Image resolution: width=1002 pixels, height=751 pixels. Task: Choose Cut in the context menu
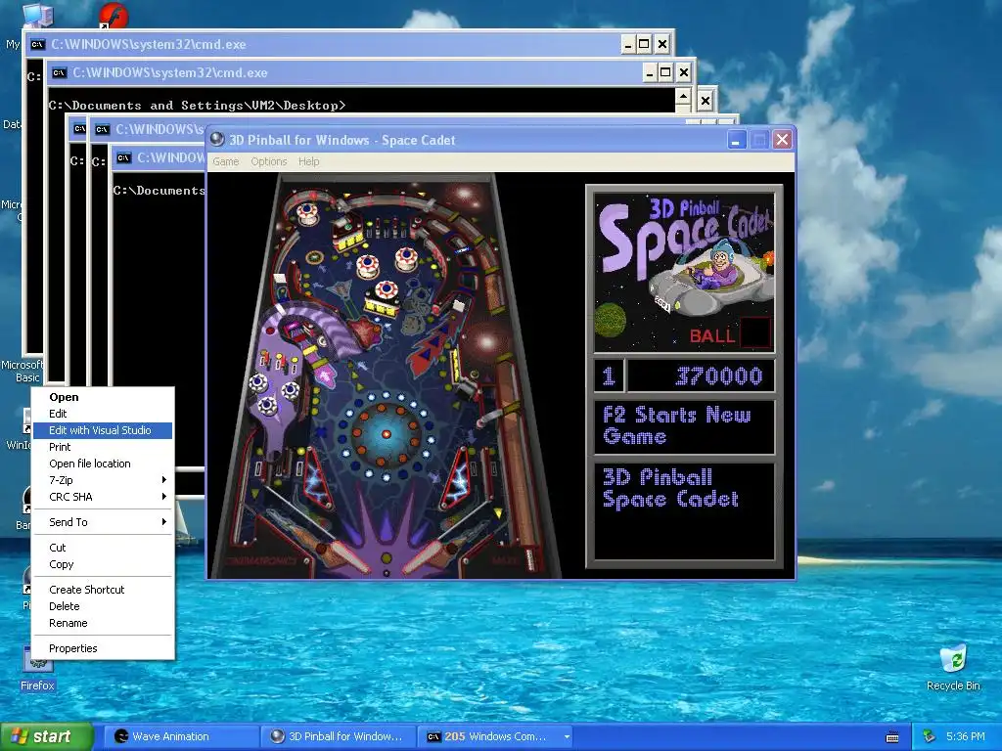point(102,548)
